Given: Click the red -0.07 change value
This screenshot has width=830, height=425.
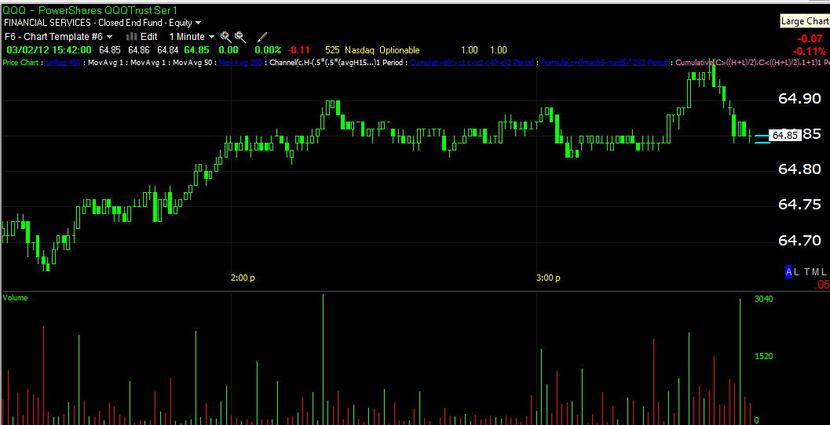Looking at the screenshot, I should [810, 38].
